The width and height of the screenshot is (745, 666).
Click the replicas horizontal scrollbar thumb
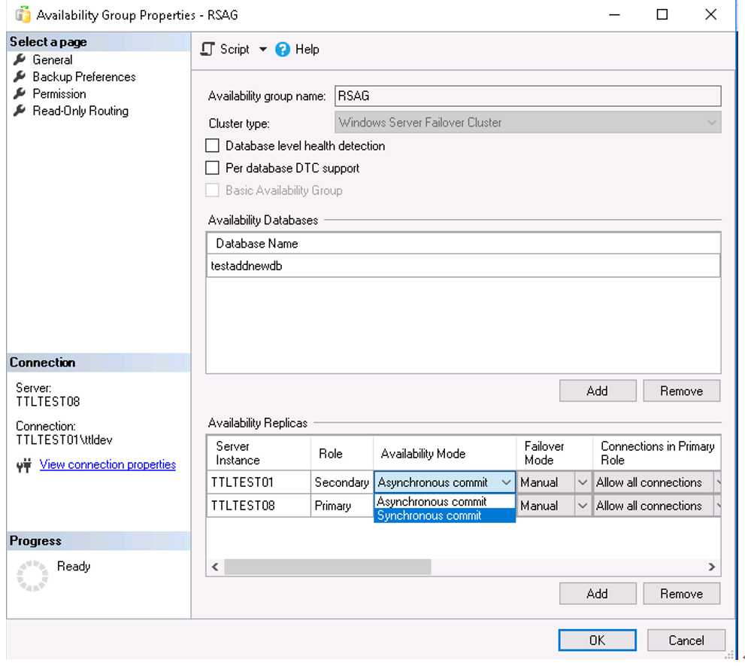point(328,567)
